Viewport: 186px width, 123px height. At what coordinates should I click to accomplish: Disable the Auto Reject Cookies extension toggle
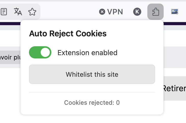coord(40,53)
